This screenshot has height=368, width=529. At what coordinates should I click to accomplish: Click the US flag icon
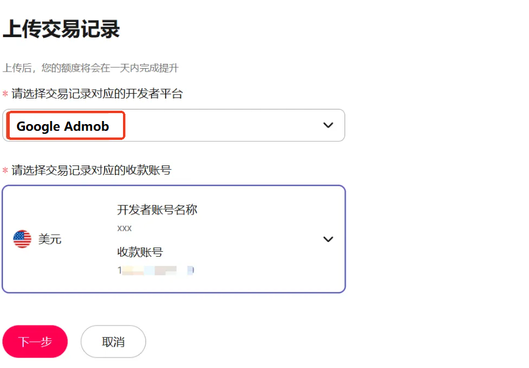point(23,239)
